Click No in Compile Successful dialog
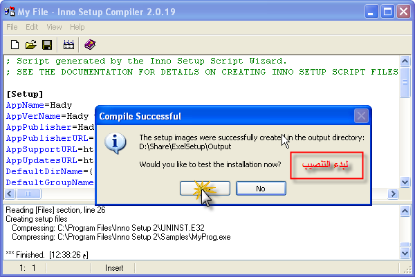415x277 pixels. (x=261, y=189)
